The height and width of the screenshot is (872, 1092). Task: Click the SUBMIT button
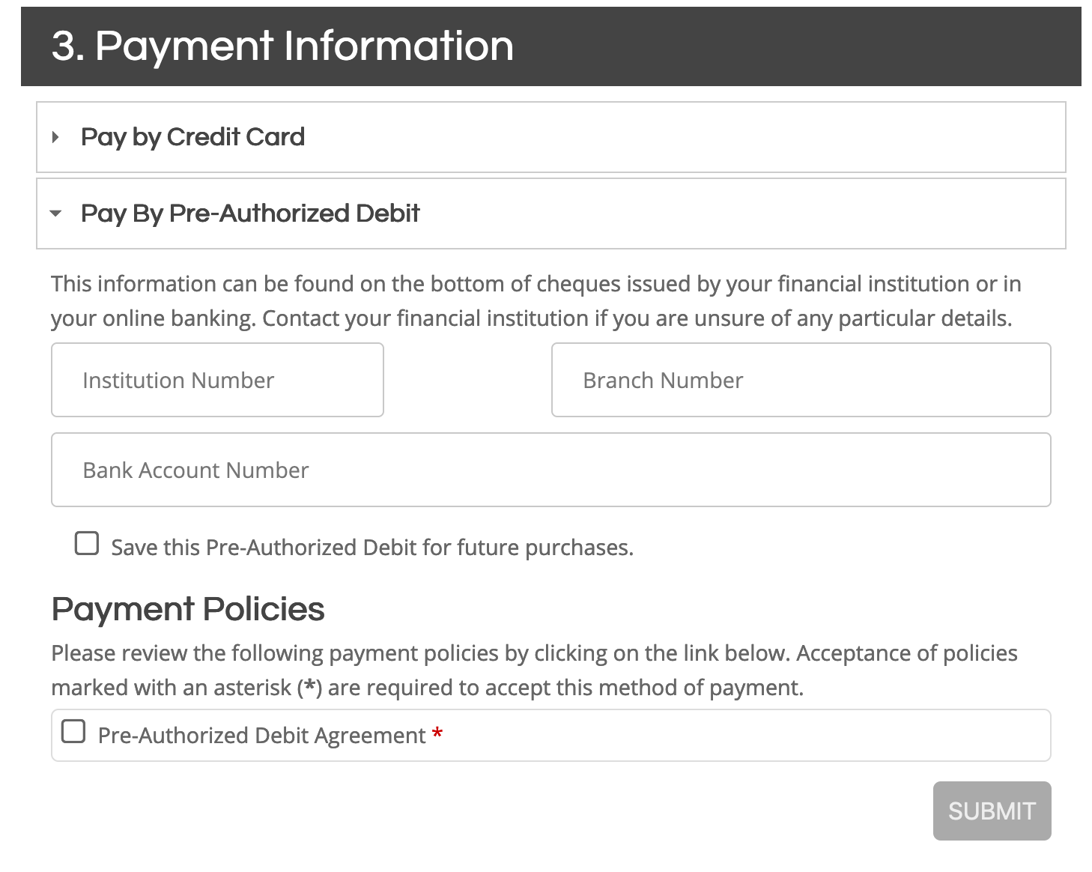[x=992, y=811]
